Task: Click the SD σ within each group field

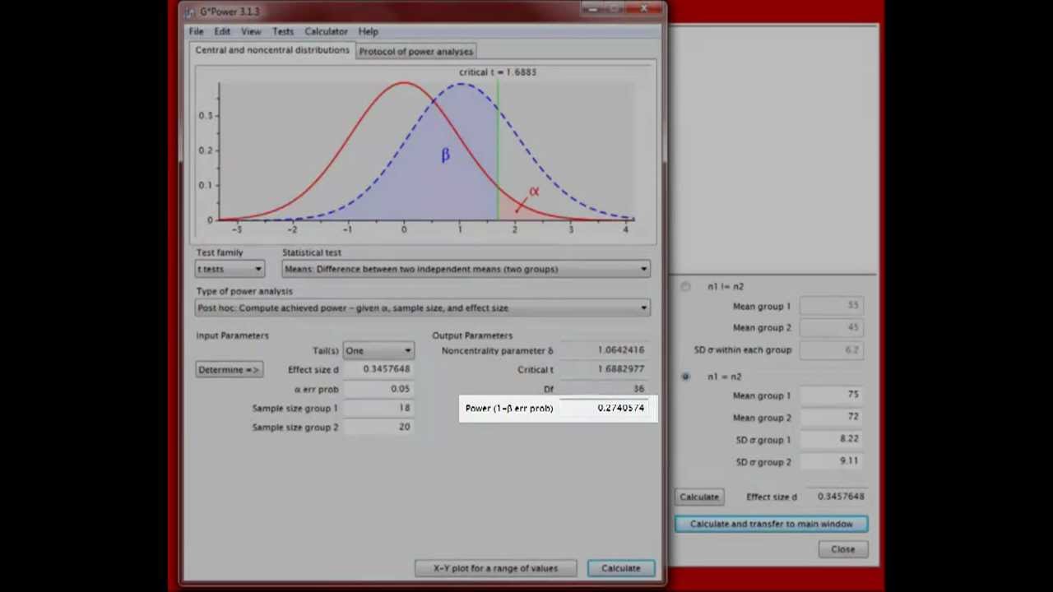Action: (x=831, y=349)
